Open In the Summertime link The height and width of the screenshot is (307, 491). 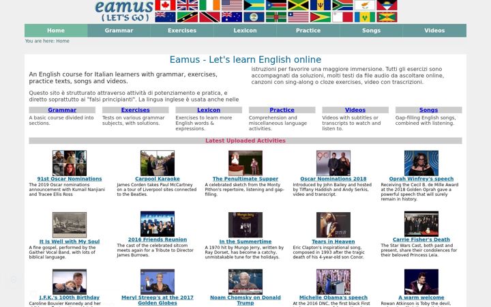[245, 242]
